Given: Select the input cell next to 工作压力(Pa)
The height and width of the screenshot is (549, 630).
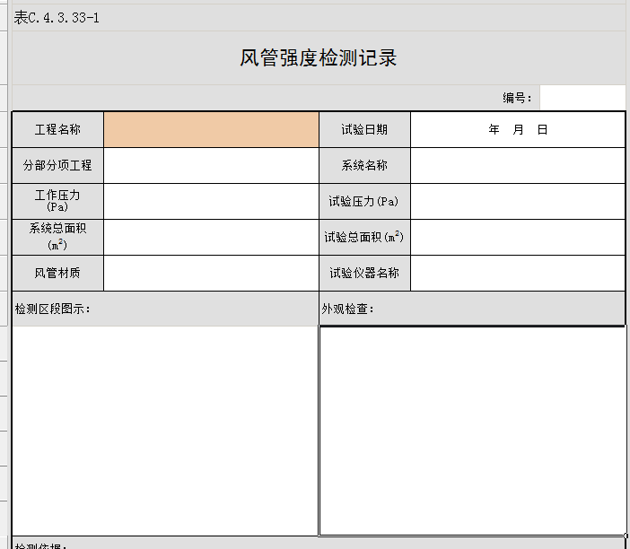Looking at the screenshot, I should click(211, 201).
